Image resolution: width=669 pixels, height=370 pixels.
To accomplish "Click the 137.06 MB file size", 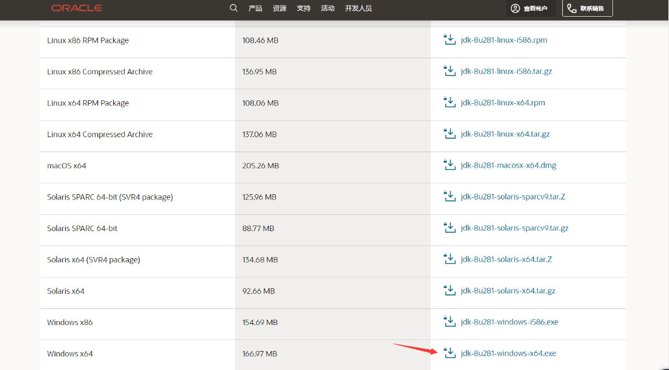I will point(259,134).
